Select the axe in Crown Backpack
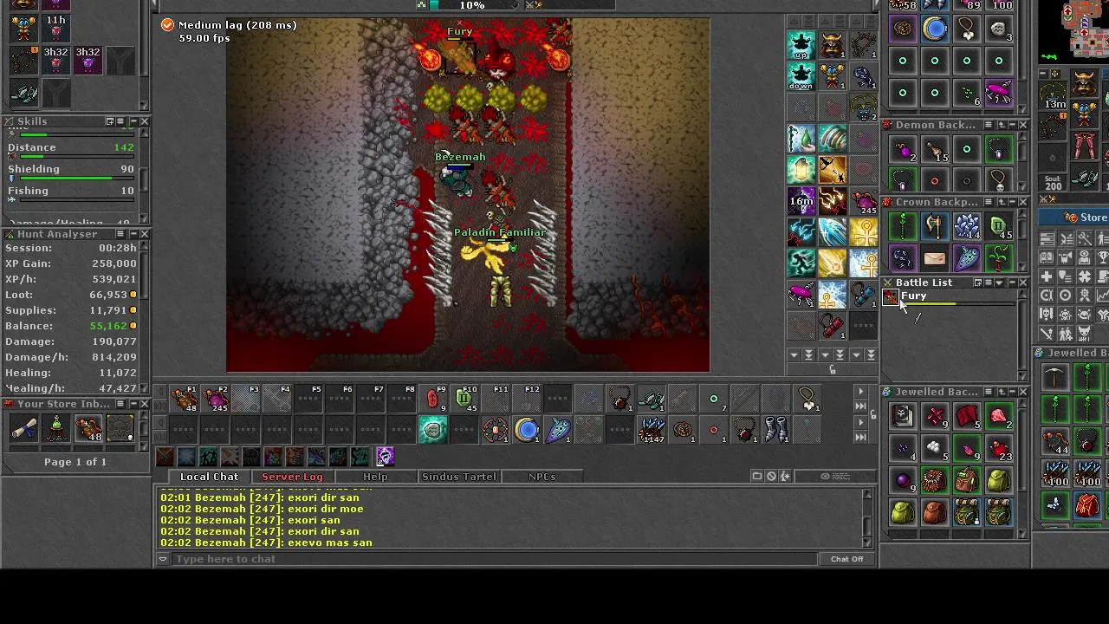Screen dimensions: 1109x624 tap(934, 226)
